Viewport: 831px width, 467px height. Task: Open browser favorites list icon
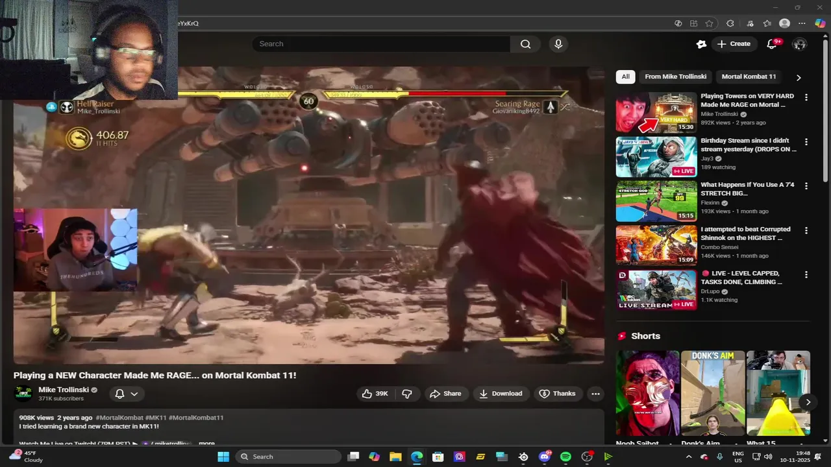tap(767, 23)
